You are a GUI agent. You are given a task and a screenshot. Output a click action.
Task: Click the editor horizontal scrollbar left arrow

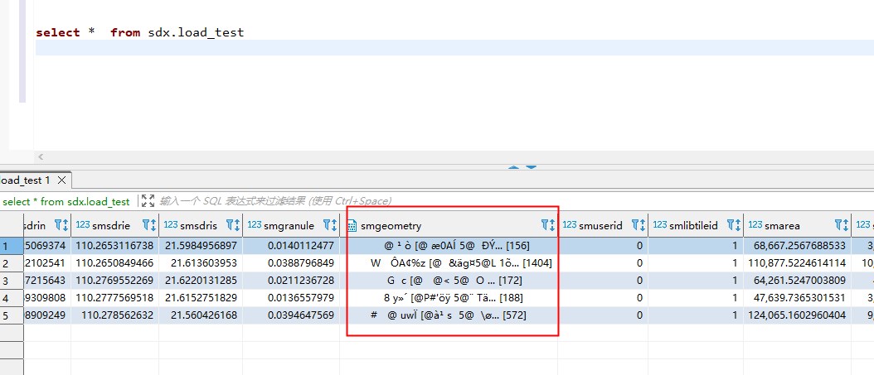41,157
